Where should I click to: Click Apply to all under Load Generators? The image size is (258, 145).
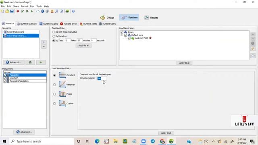pos(184,63)
